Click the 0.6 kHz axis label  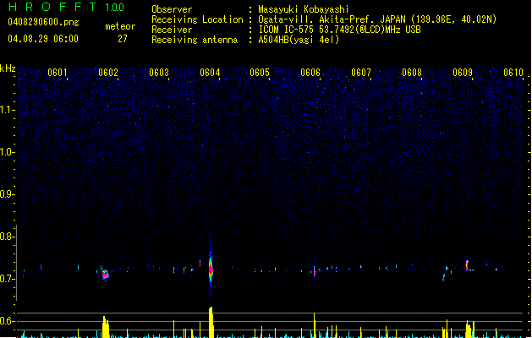(x=6, y=321)
